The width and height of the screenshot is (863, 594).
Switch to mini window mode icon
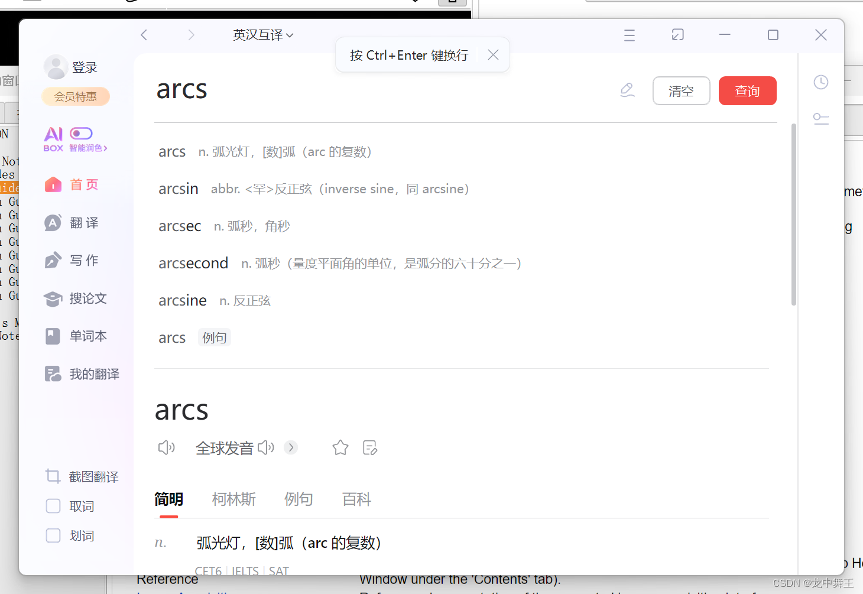(x=678, y=35)
